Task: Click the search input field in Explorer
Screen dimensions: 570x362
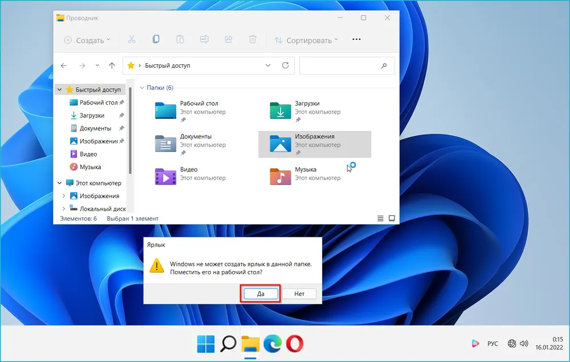Action: (342, 65)
